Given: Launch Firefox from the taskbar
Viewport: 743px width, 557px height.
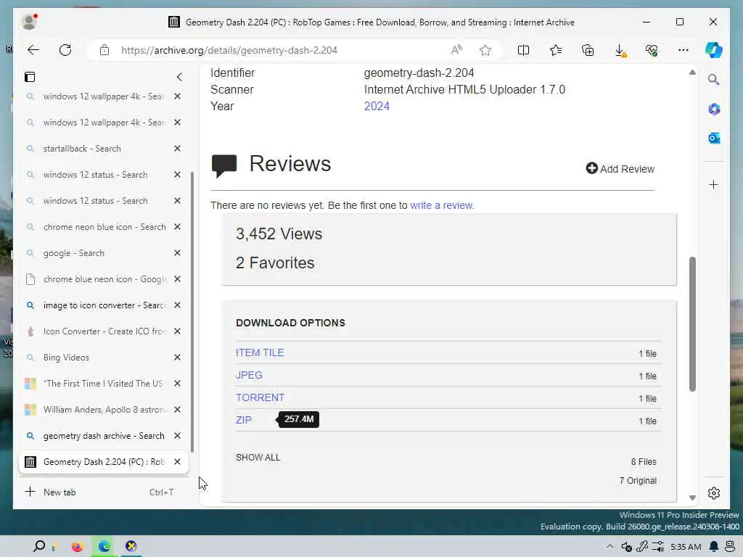Looking at the screenshot, I should coord(77,547).
